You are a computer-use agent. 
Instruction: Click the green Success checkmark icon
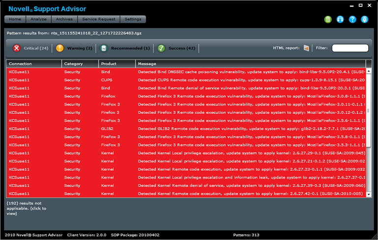pyautogui.click(x=162, y=48)
